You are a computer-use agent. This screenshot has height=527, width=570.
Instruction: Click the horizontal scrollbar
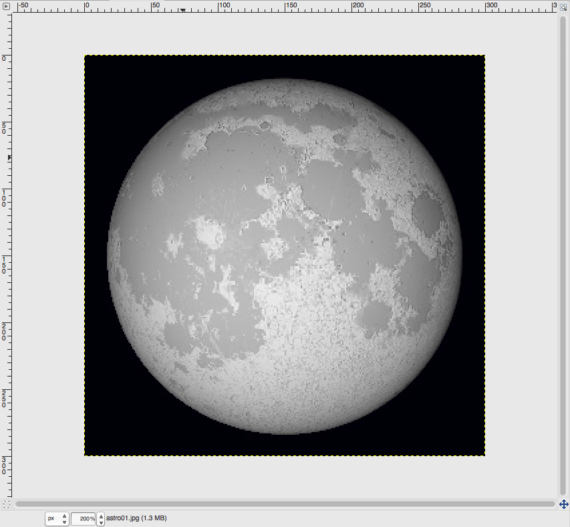click(285, 504)
